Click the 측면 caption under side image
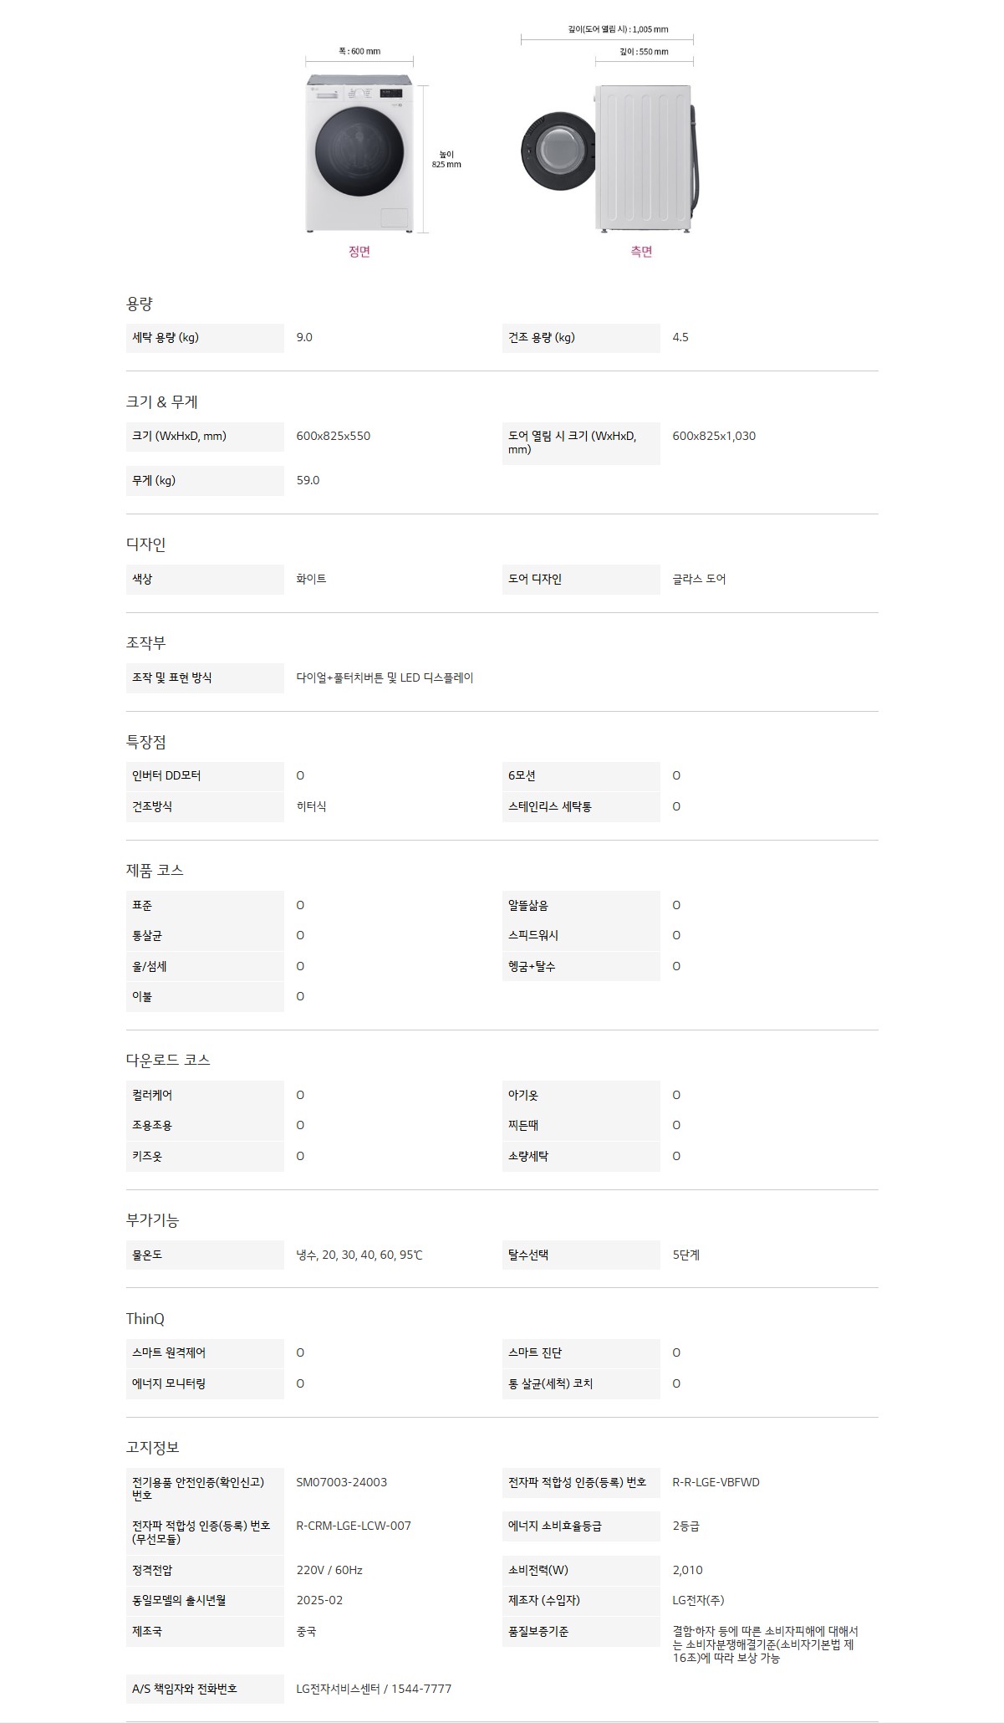This screenshot has width=1004, height=1723. (x=641, y=252)
